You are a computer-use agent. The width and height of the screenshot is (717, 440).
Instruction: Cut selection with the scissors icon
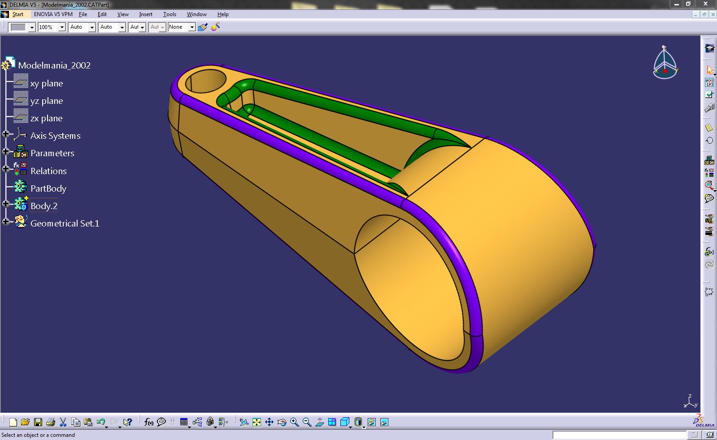pos(63,422)
